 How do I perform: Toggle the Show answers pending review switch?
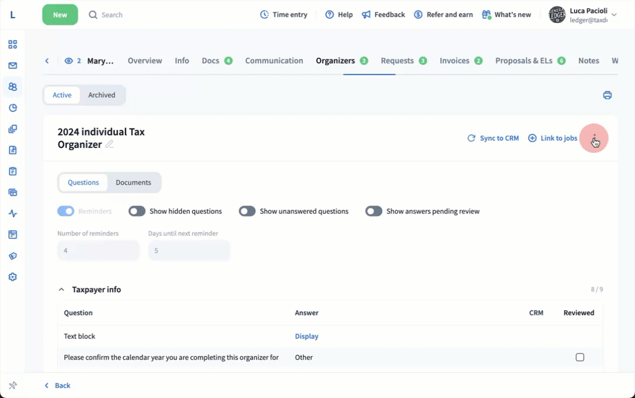374,211
